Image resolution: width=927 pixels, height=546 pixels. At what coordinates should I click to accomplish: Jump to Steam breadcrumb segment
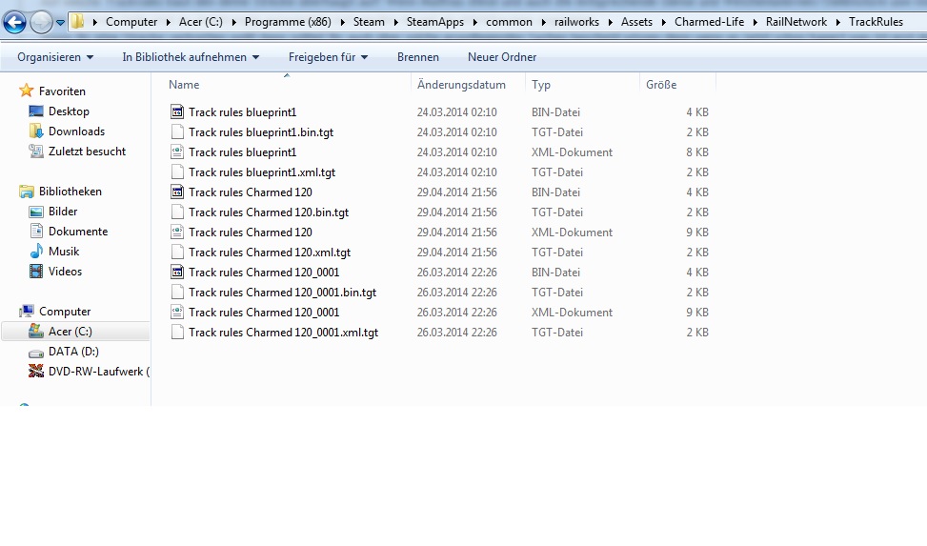tap(369, 22)
